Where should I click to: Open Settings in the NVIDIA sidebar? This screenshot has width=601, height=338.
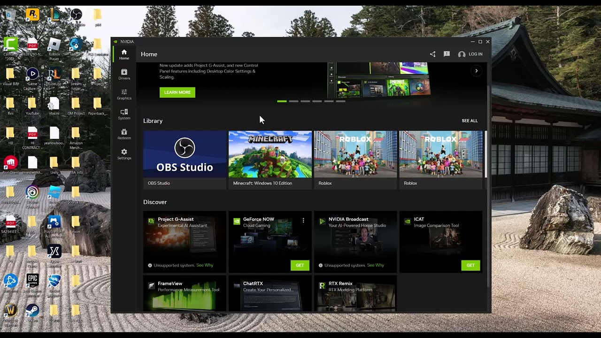[124, 154]
